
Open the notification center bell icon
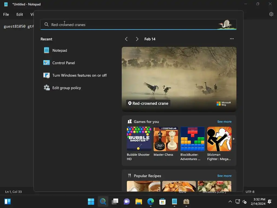270,201
